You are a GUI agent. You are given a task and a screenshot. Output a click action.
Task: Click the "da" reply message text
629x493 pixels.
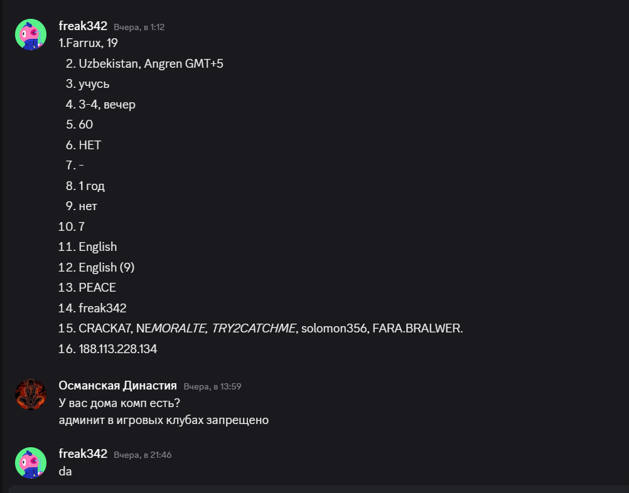[x=65, y=471]
